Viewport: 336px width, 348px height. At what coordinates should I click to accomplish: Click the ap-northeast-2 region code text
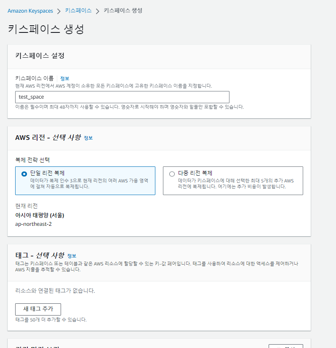[x=33, y=224]
